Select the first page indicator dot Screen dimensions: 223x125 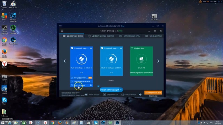tap(109, 80)
